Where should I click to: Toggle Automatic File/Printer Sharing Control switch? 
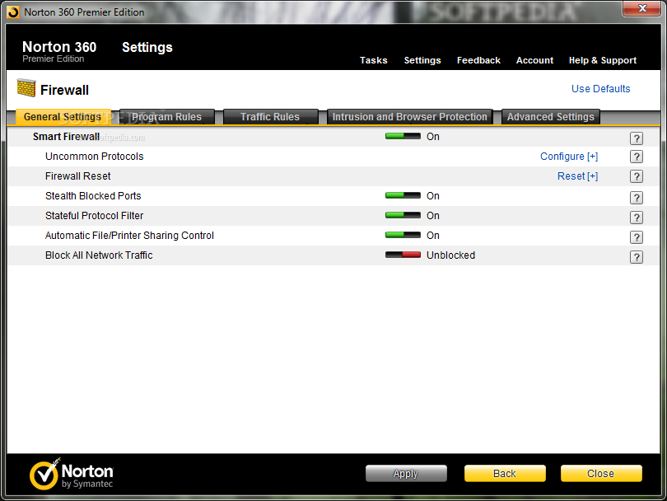403,235
